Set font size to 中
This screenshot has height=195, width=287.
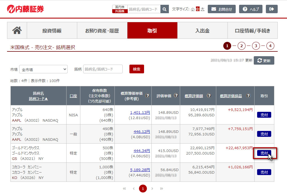pos(198,9)
